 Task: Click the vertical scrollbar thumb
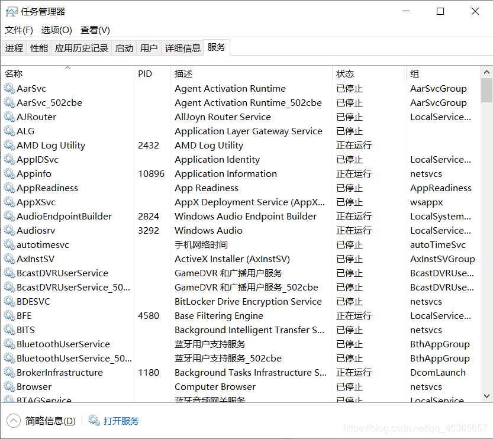pyautogui.click(x=486, y=91)
